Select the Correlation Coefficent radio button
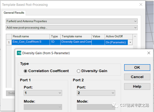The width and height of the screenshot is (154, 112). tap(25, 71)
